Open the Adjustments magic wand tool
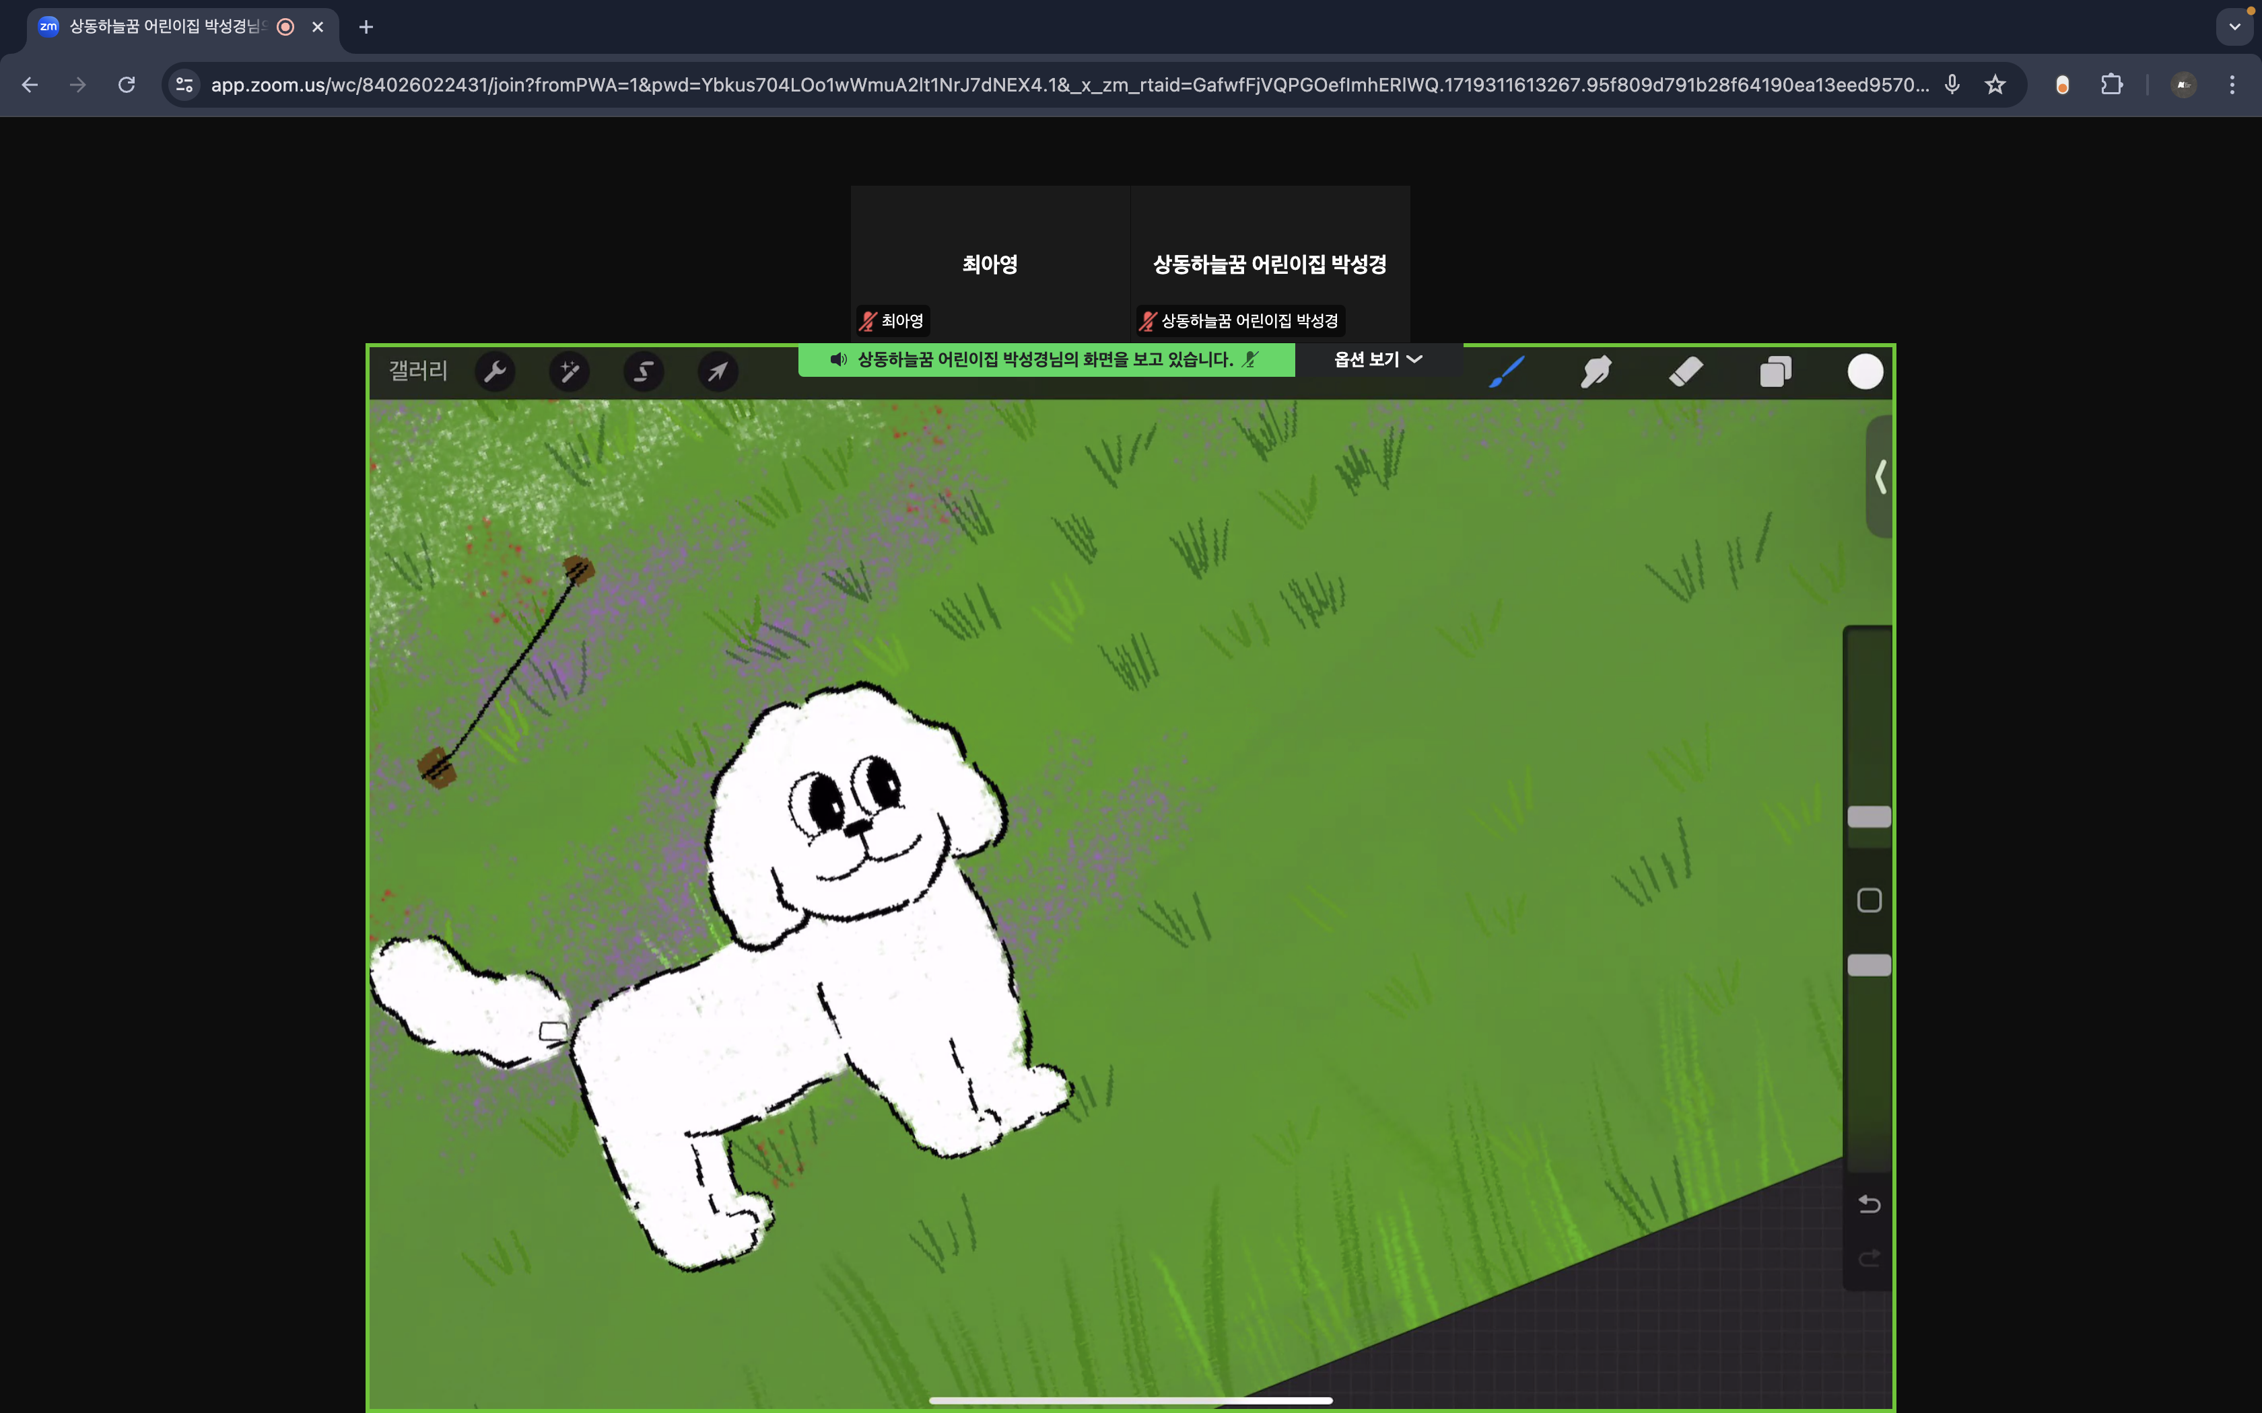Image resolution: width=2262 pixels, height=1413 pixels. [x=570, y=372]
